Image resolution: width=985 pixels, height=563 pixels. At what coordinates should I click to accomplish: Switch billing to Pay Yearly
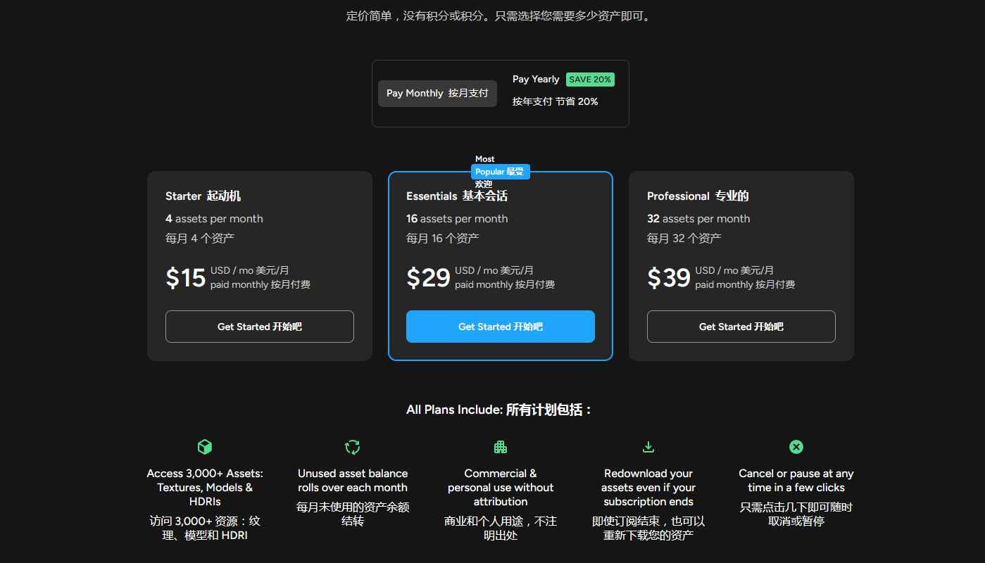coord(536,80)
